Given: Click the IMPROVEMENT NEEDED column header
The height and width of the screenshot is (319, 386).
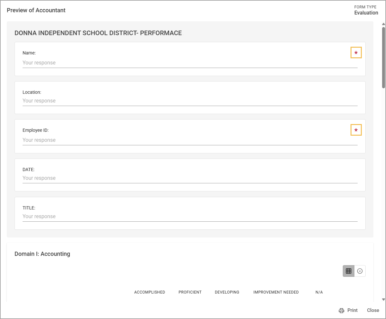Looking at the screenshot, I should [x=276, y=292].
